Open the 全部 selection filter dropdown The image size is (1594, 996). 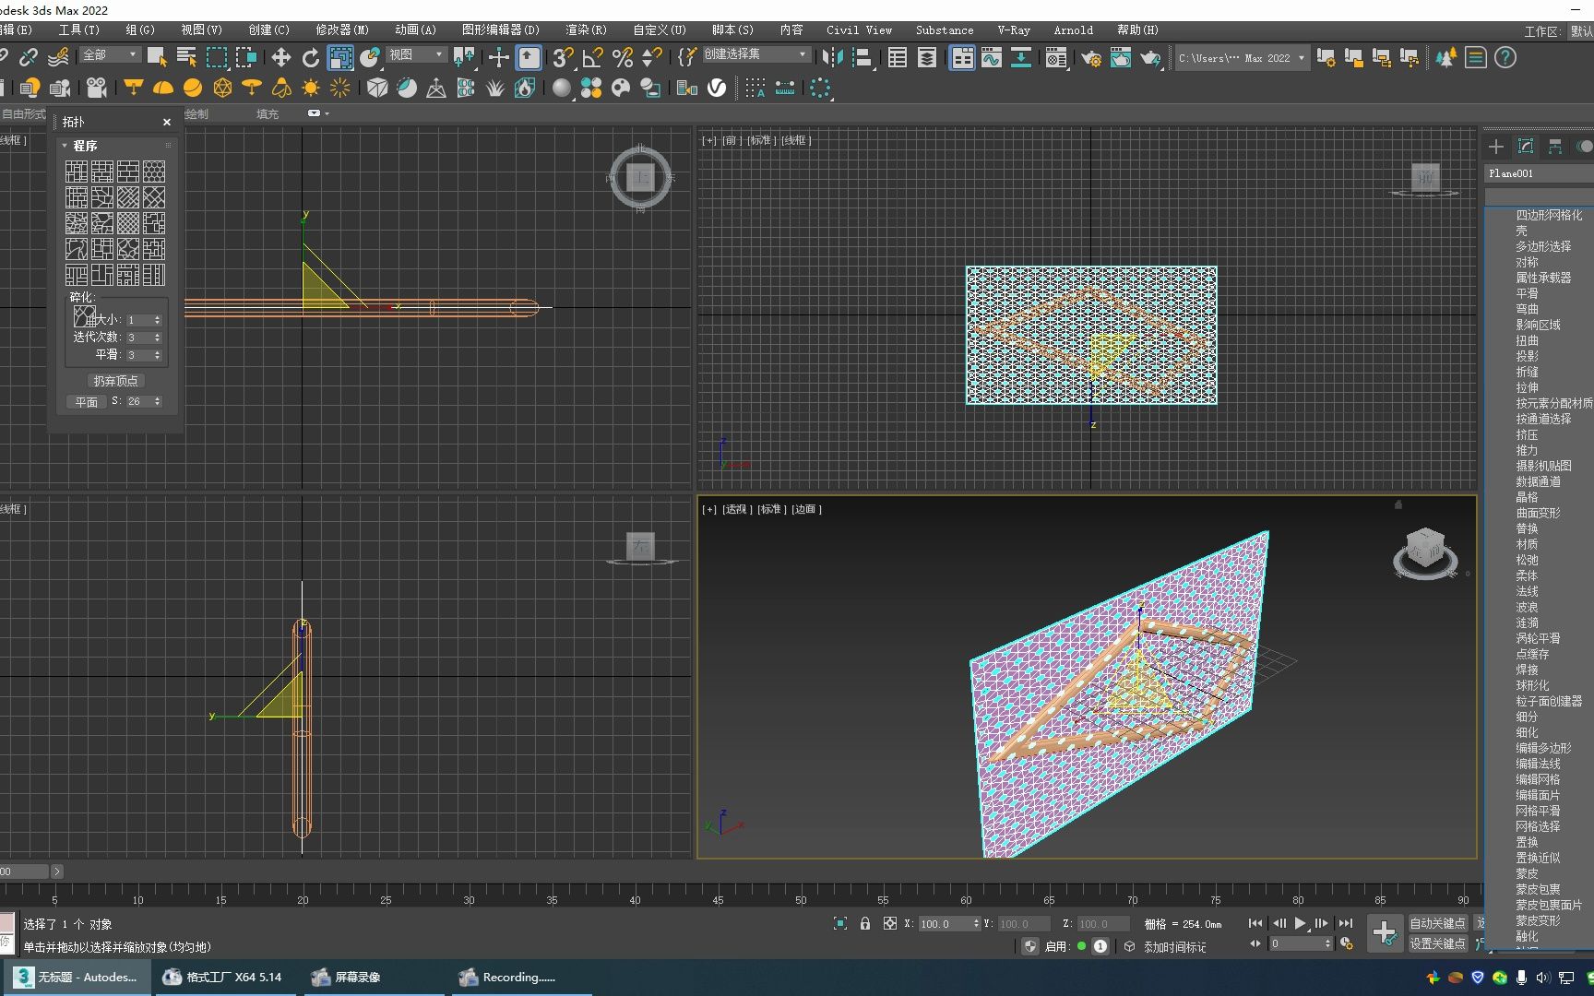tap(109, 55)
